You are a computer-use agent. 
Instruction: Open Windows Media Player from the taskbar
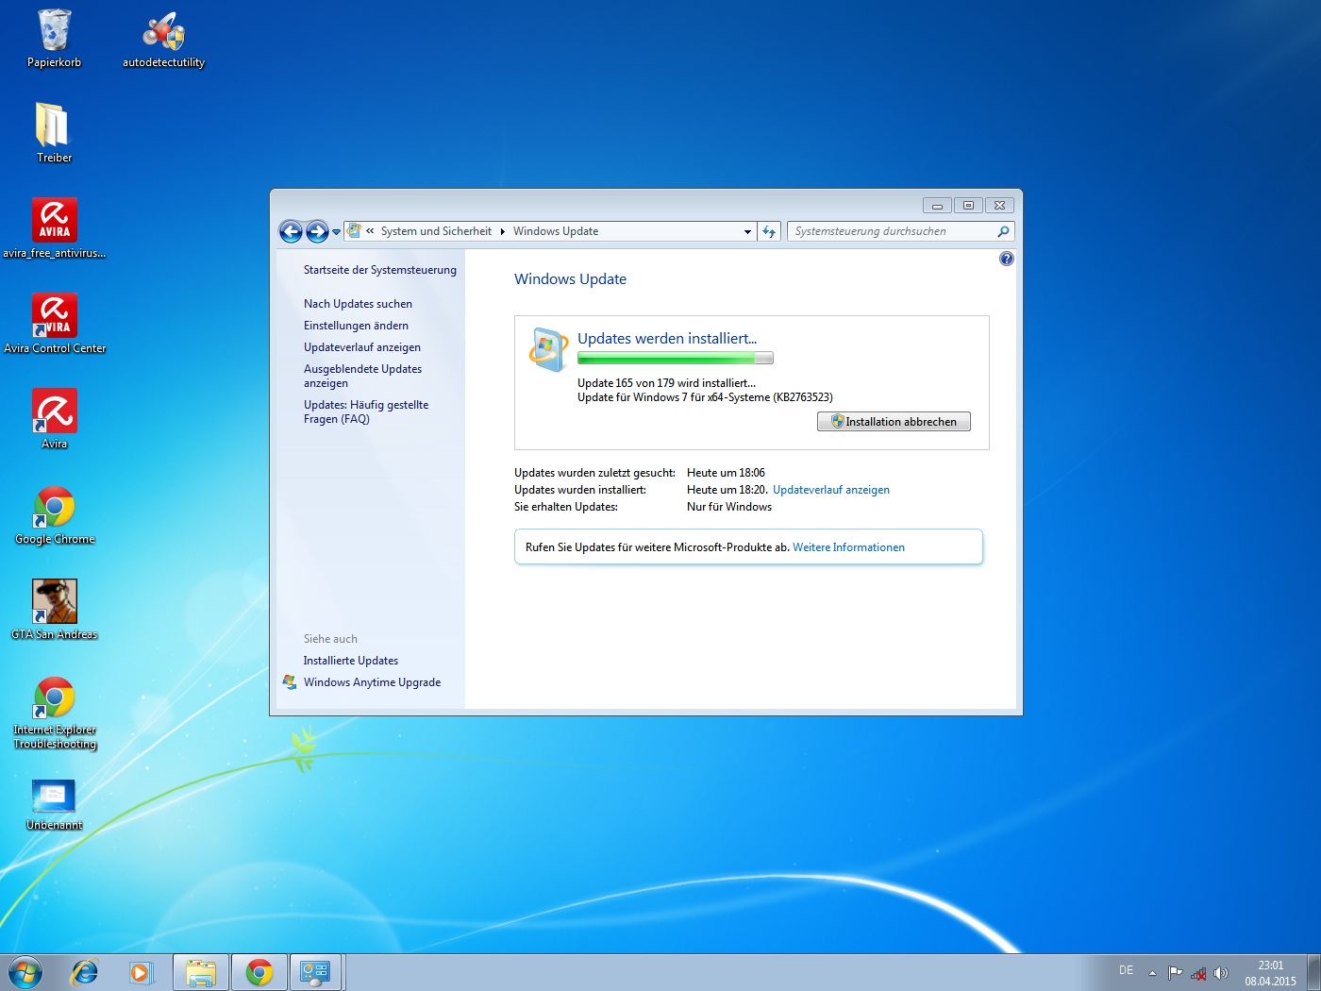[x=141, y=972]
